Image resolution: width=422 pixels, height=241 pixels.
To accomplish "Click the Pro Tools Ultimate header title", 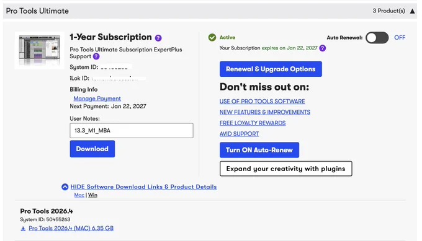I will pyautogui.click(x=37, y=11).
